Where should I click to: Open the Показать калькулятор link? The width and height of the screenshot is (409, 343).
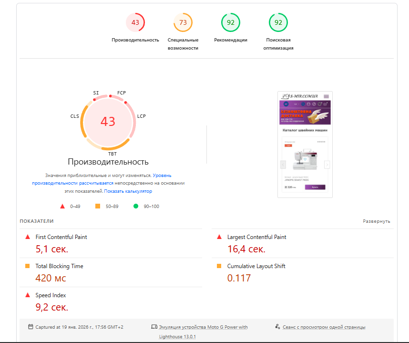pos(128,191)
